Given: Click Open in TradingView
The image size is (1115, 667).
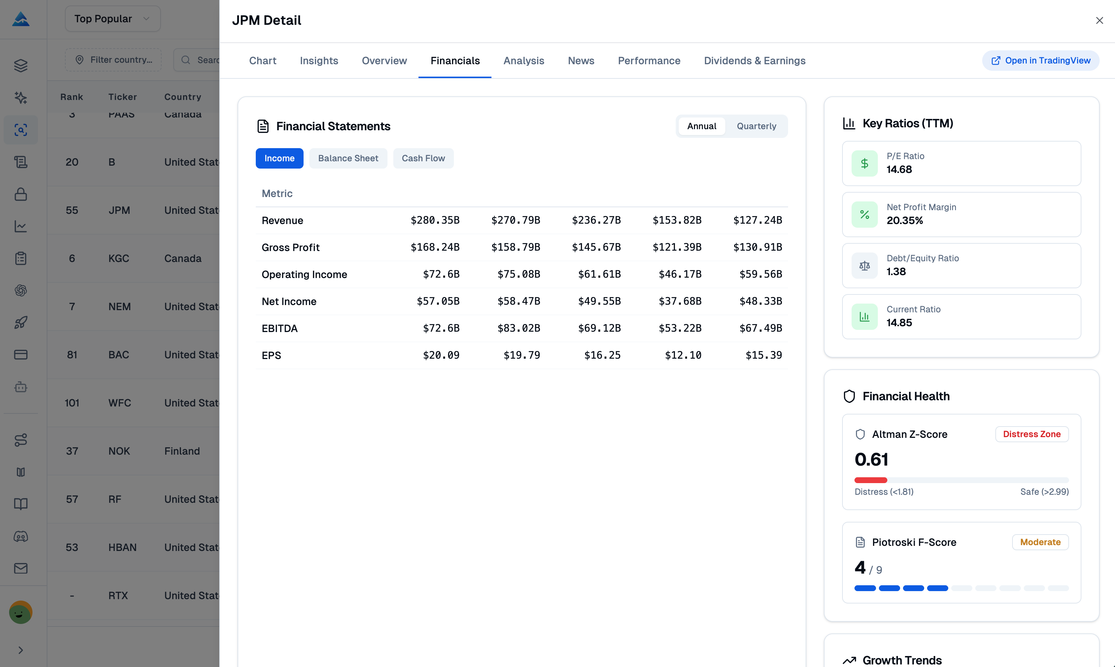Looking at the screenshot, I should pyautogui.click(x=1041, y=60).
